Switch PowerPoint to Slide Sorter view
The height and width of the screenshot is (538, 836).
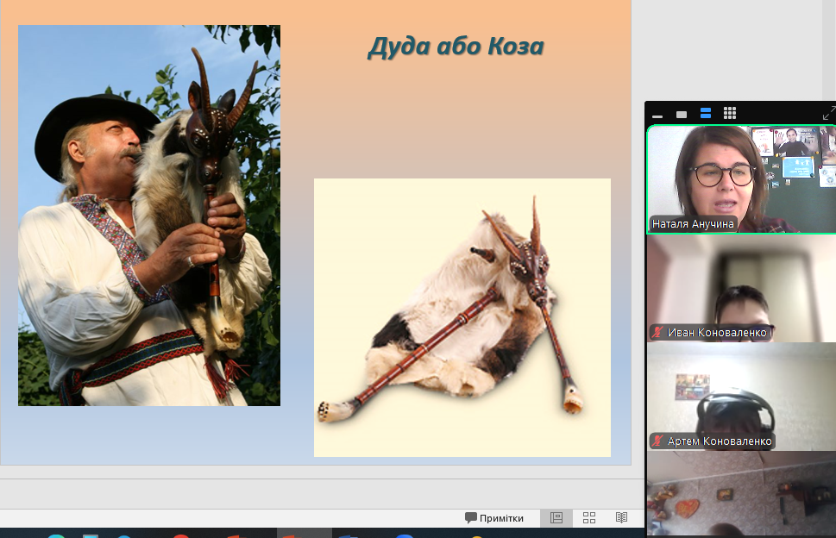[x=589, y=518]
